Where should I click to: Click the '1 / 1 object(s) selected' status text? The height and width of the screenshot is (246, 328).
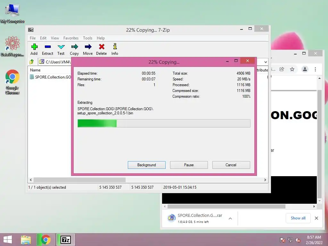[x=47, y=187]
